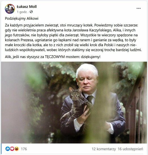
Task: Click the Łukasz Moll author name
Action: tap(27, 7)
